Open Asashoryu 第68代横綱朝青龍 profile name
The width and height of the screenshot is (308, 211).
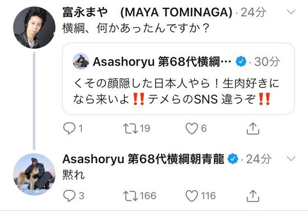pos(143,159)
